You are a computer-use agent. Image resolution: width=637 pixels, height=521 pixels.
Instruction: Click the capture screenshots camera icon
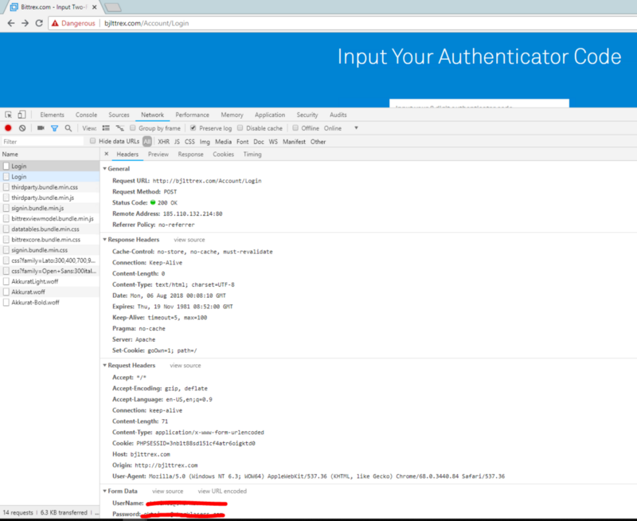pyautogui.click(x=41, y=128)
